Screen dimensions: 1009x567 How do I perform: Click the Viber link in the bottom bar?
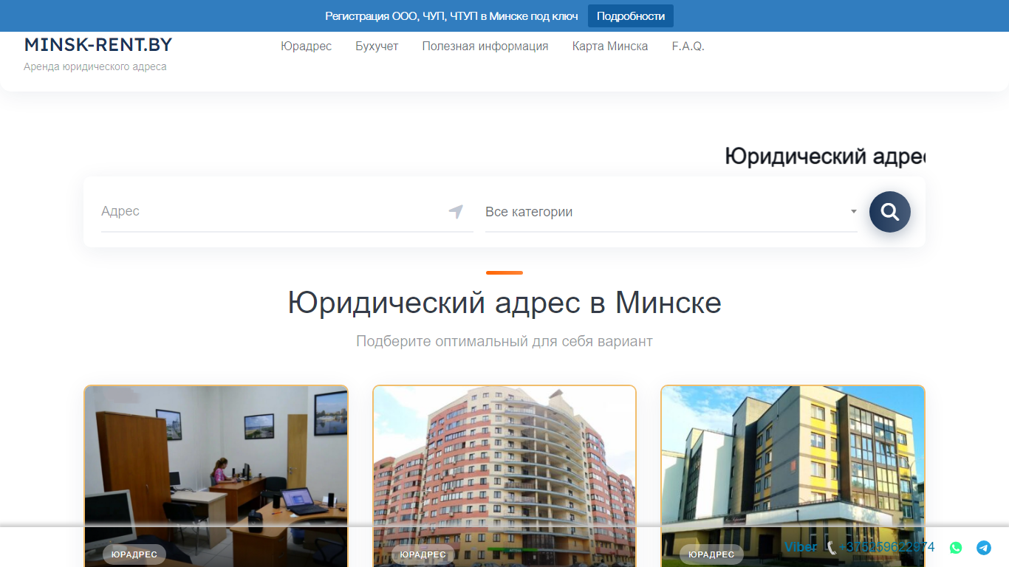(800, 547)
